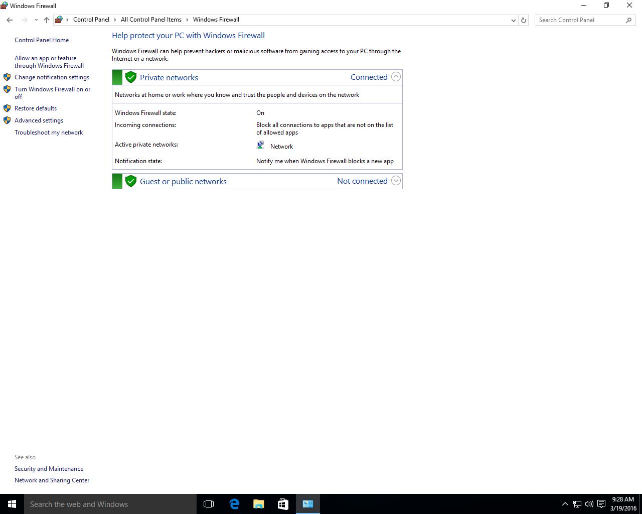Open Allow an app or feature link
The width and height of the screenshot is (642, 514).
[49, 62]
